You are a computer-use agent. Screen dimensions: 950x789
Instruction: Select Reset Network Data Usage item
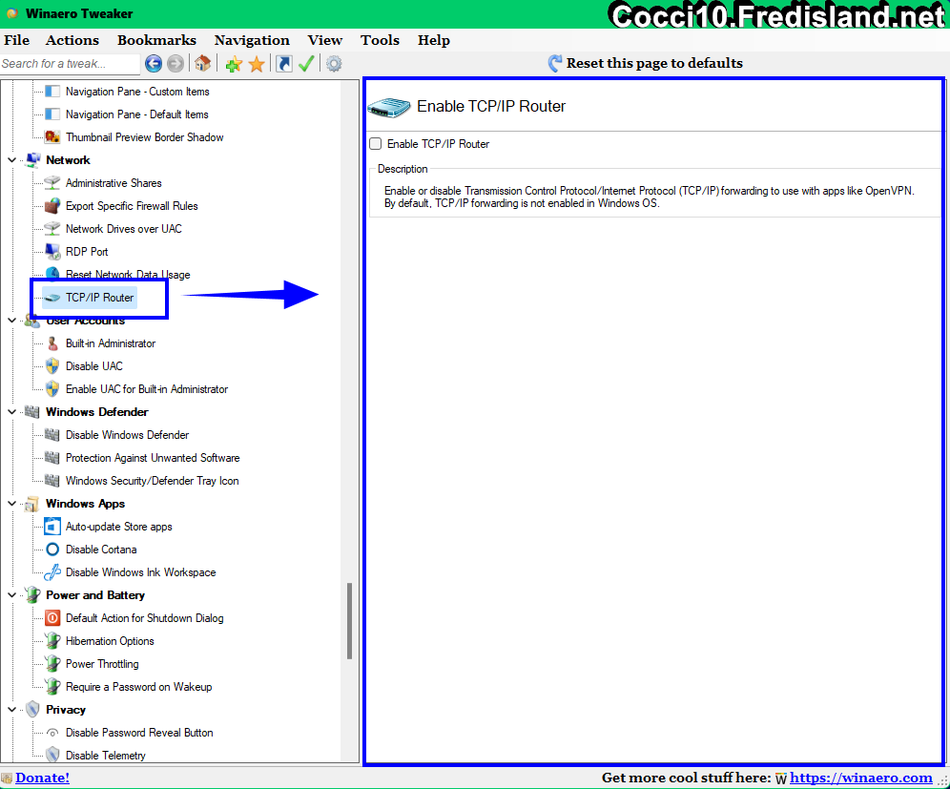coord(128,275)
